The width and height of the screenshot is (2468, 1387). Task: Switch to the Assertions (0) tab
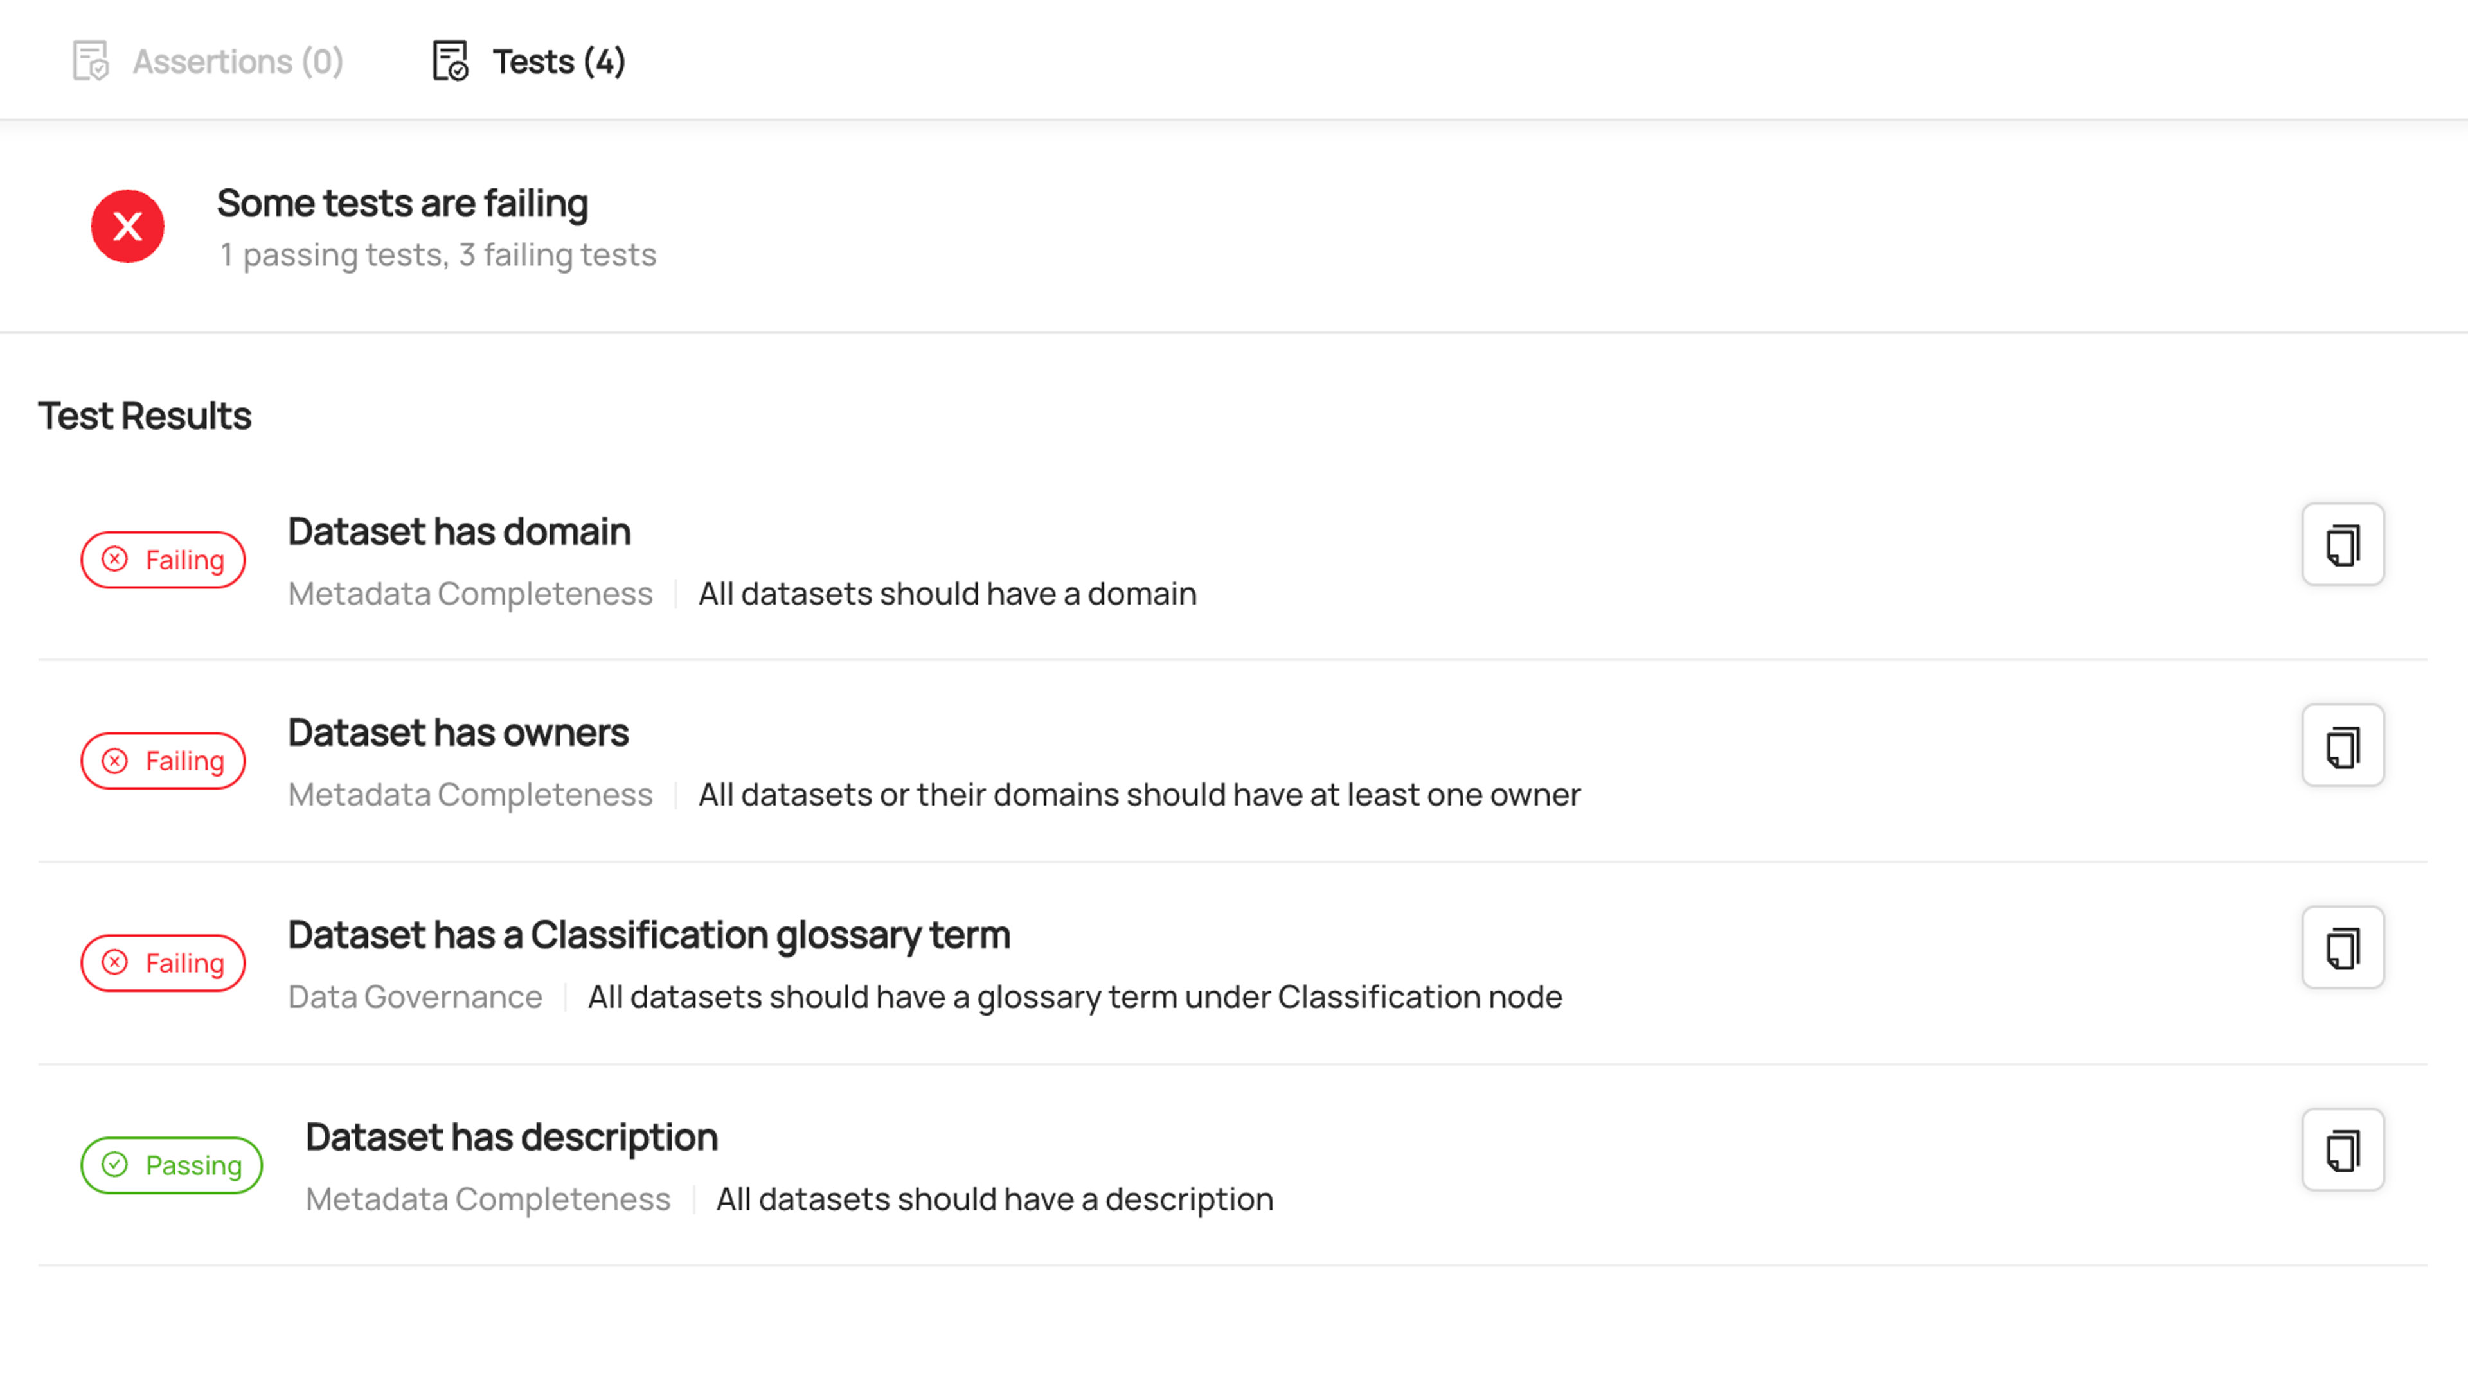tap(208, 61)
